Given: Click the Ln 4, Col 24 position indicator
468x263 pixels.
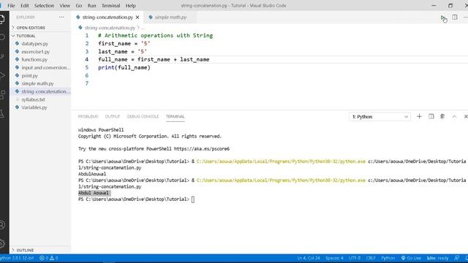Looking at the screenshot, I should point(309,258).
